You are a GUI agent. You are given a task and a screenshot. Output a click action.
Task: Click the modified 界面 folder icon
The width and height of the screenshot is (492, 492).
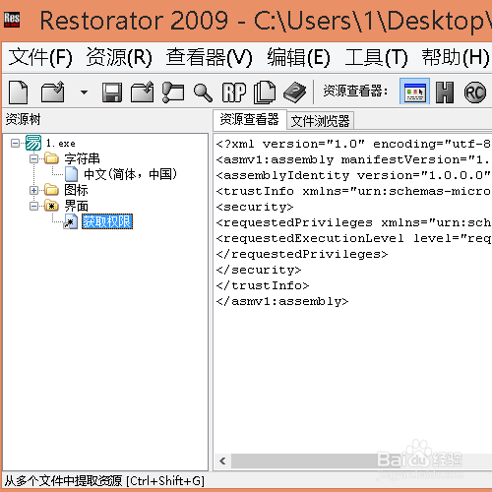(51, 206)
